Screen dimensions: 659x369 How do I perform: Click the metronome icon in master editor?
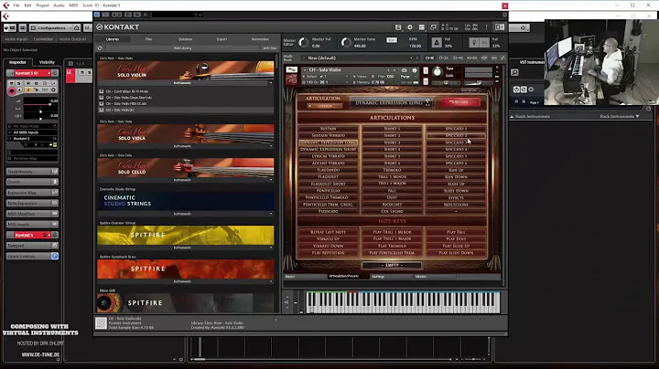click(x=437, y=42)
